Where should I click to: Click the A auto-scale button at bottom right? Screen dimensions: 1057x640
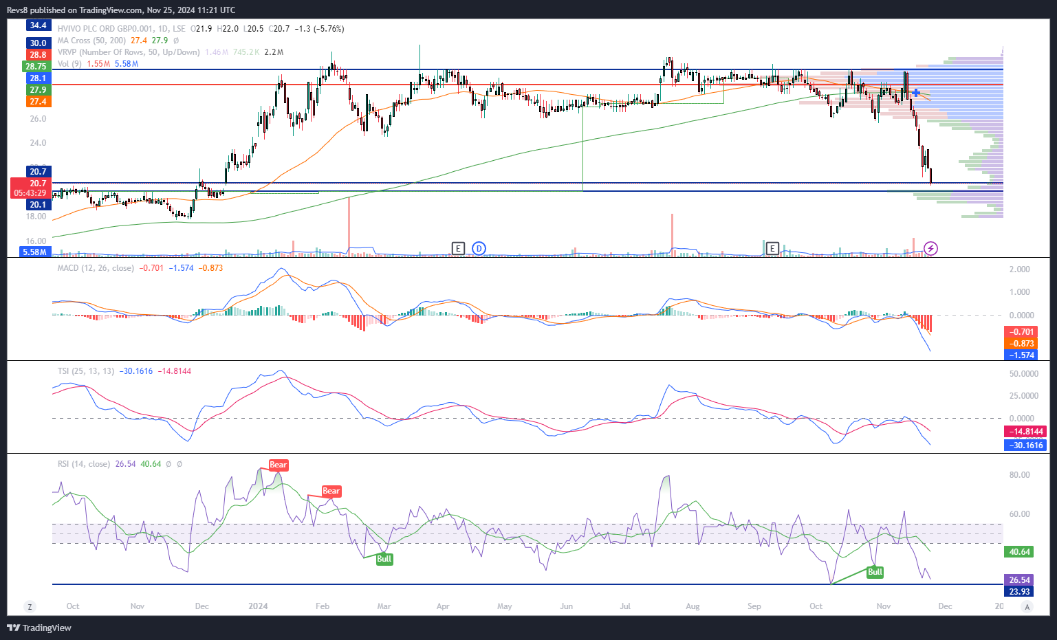(1027, 606)
